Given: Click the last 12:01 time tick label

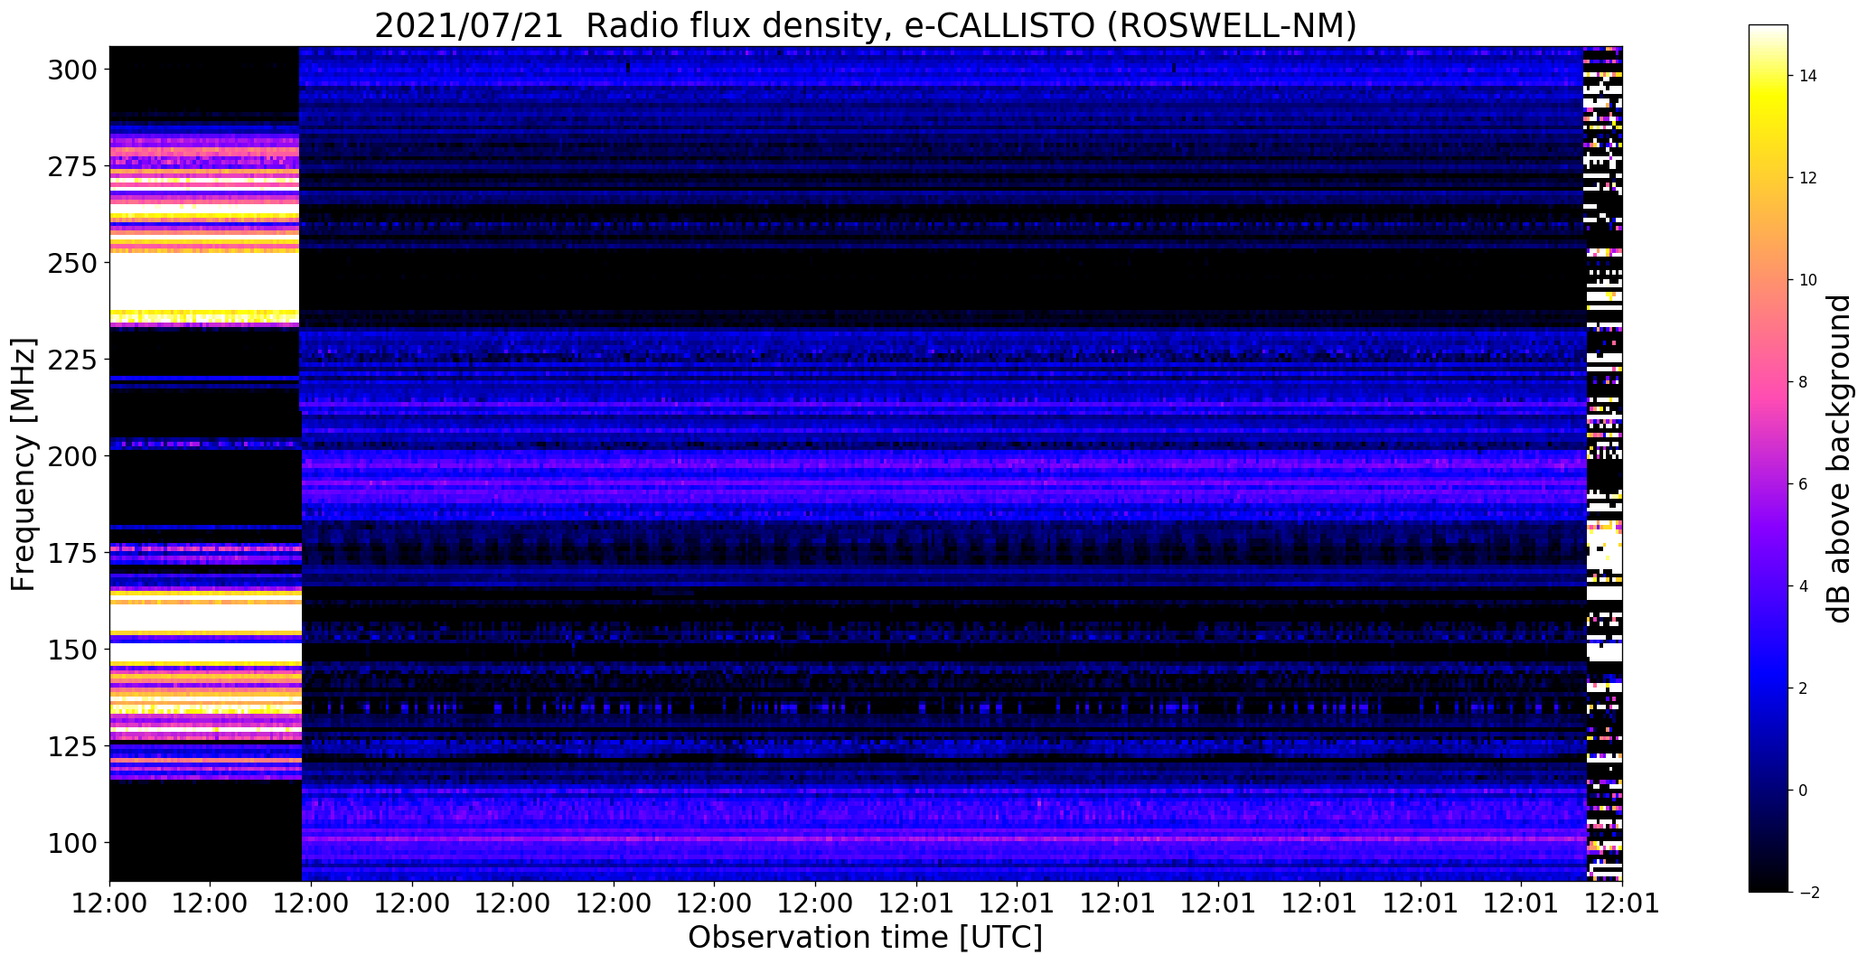Looking at the screenshot, I should 1622,903.
